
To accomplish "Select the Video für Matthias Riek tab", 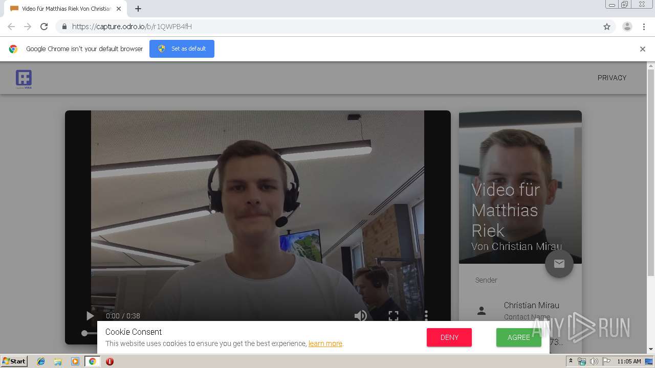I will [x=67, y=9].
